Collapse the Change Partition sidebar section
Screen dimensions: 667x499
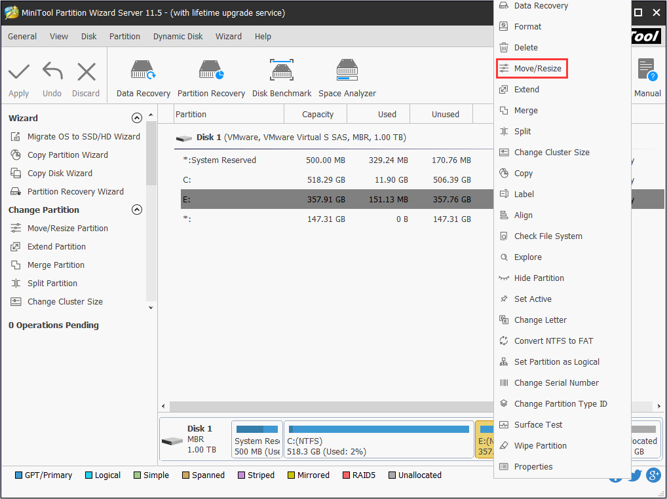tap(136, 210)
